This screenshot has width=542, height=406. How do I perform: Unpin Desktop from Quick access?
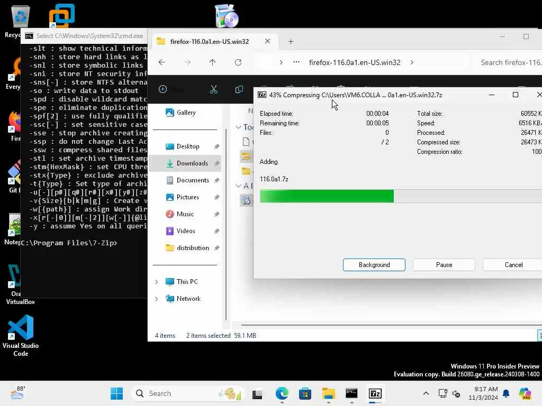pyautogui.click(x=216, y=146)
